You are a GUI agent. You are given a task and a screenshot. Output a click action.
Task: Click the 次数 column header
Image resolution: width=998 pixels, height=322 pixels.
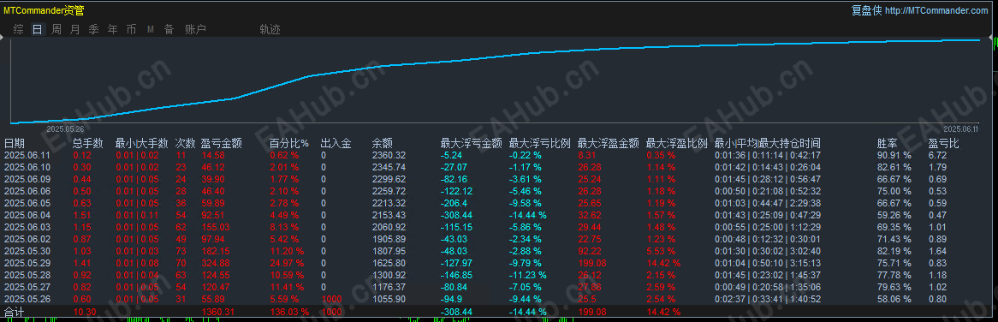point(186,143)
